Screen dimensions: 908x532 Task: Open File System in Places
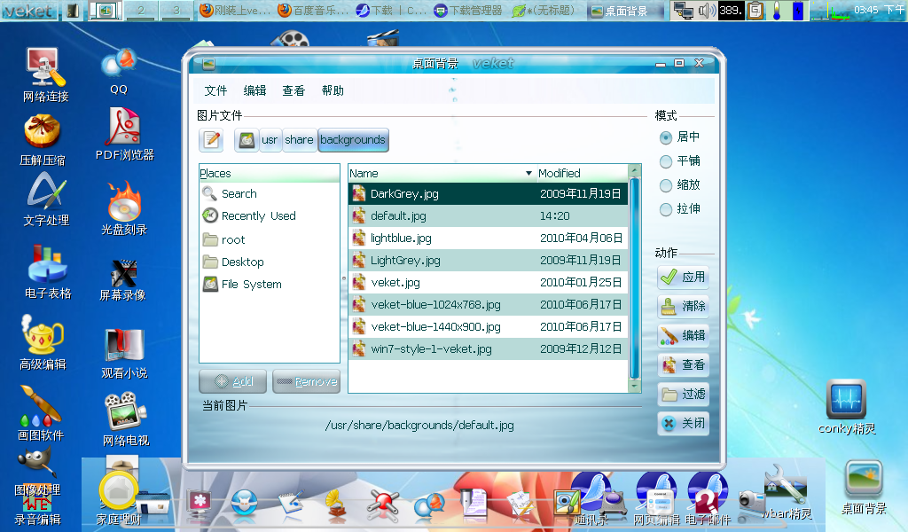tap(270, 285)
